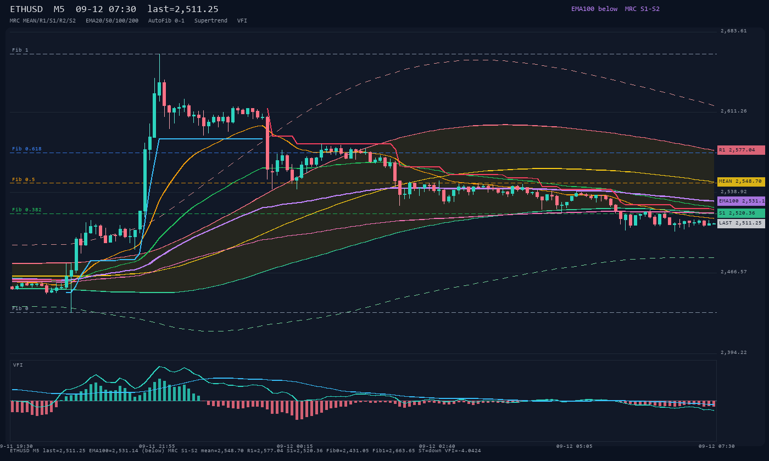The height and width of the screenshot is (461, 769).
Task: Click the 2,394.22 price axis label
Action: coord(734,352)
